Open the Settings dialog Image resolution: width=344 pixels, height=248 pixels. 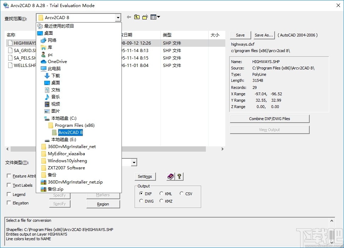145,176
